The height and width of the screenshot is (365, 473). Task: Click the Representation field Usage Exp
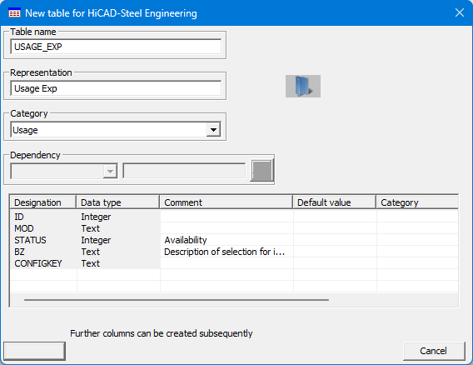(116, 88)
